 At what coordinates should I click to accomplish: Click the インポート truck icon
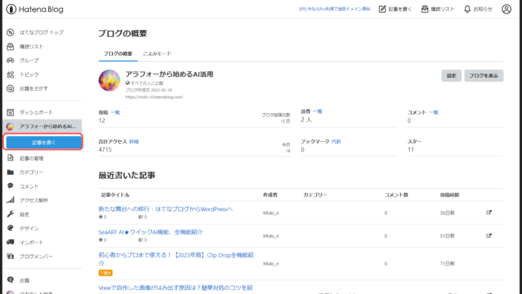10,242
